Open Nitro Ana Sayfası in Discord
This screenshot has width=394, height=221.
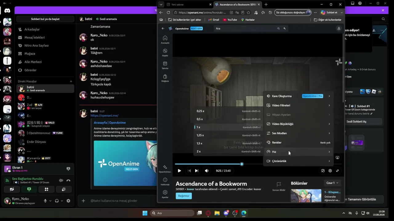[45, 45]
